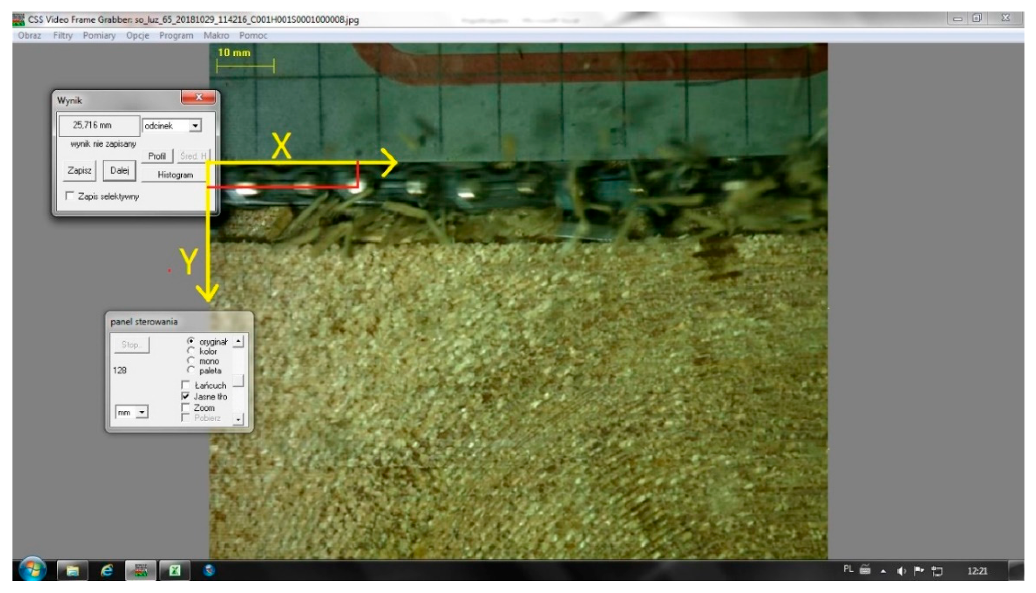Open the Pomiary menu
Screen dimensions: 1036x593
(x=99, y=35)
